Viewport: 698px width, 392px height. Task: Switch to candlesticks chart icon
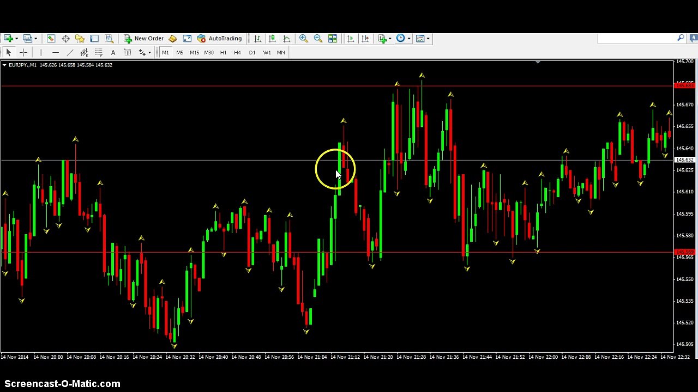pyautogui.click(x=272, y=38)
